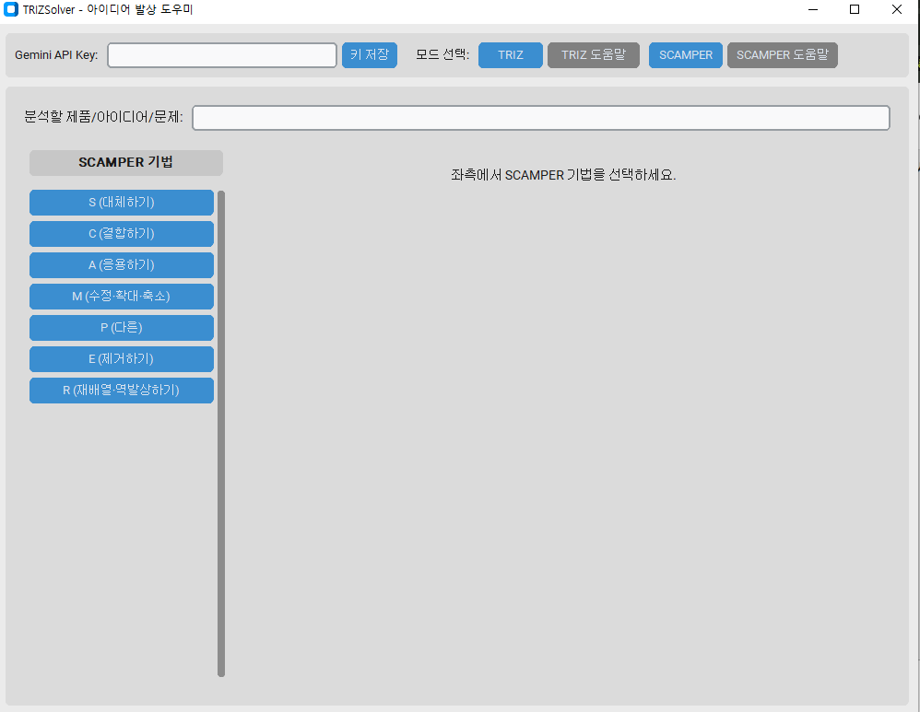This screenshot has height=712, width=920.
Task: Click the Gemini API Key input field
Action: coord(222,55)
